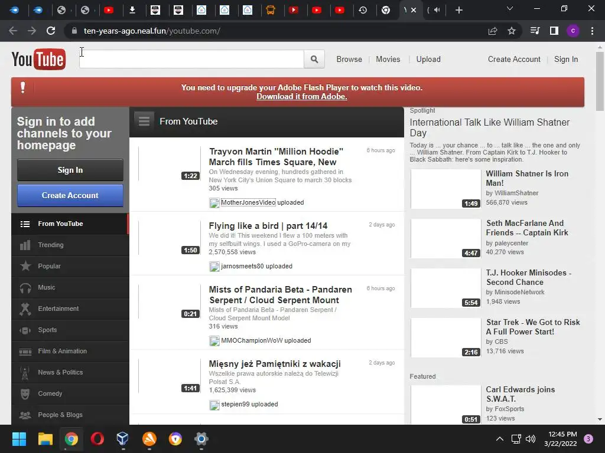The image size is (605, 453).
Task: Open Trayvon Martin Million Hoodie video title
Action: tap(276, 157)
